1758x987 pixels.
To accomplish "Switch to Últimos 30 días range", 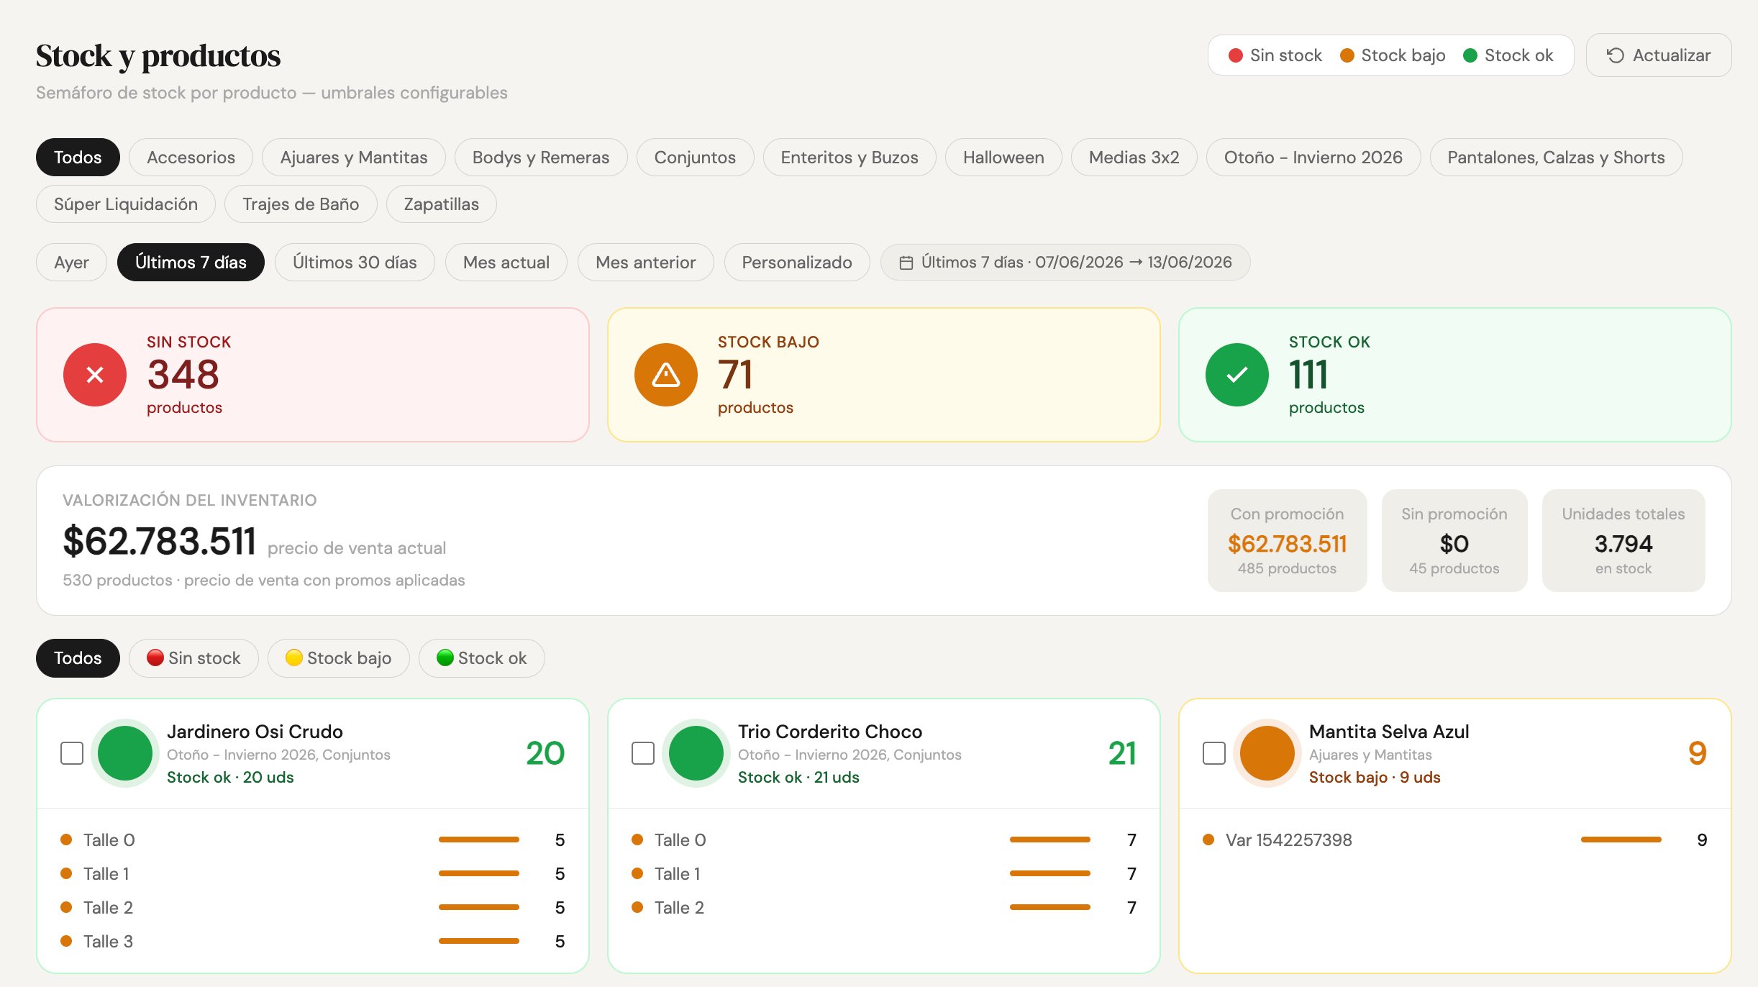I will [355, 263].
